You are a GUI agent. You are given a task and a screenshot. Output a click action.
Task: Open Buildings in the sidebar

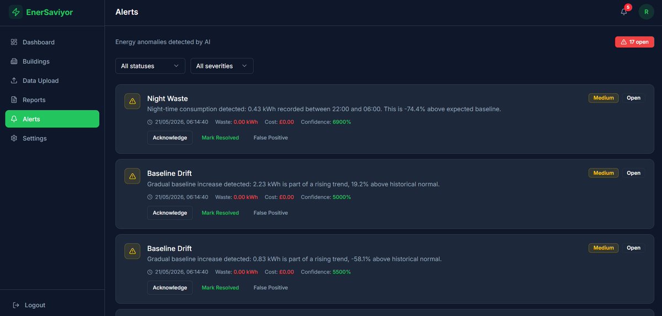click(52, 61)
